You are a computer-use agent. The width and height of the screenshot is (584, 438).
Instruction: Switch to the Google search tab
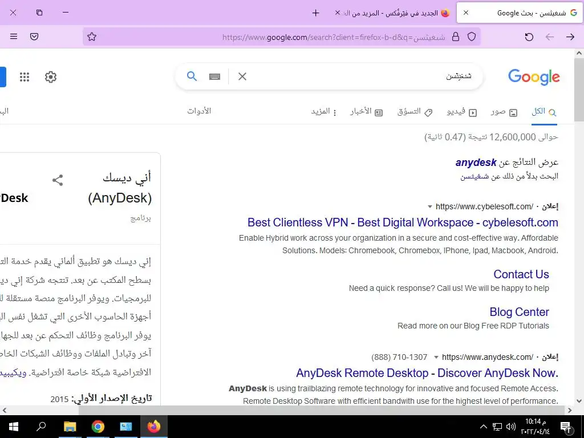[x=520, y=13]
